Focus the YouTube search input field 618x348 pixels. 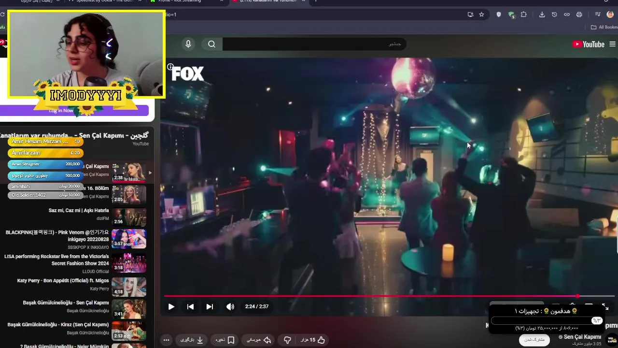tap(314, 44)
